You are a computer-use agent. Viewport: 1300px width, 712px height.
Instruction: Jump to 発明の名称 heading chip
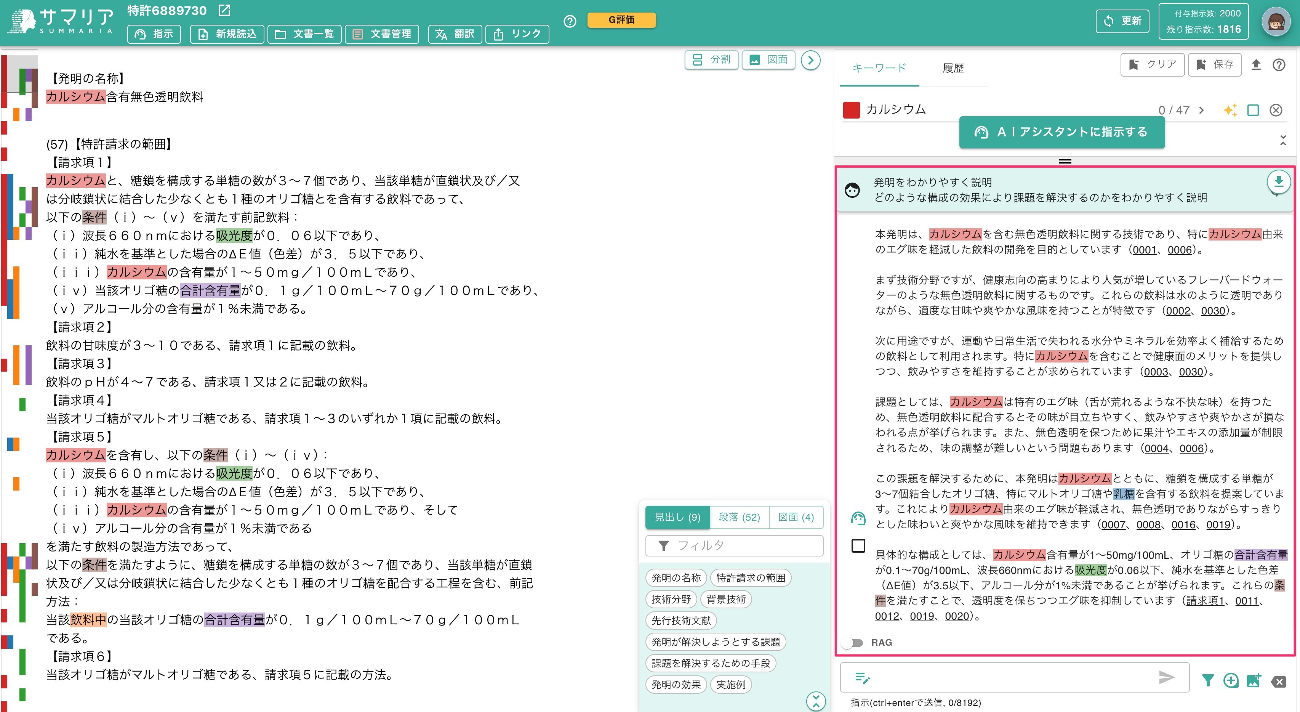[676, 578]
